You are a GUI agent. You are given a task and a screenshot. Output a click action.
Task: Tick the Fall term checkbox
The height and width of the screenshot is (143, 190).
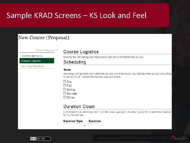coord(65,85)
